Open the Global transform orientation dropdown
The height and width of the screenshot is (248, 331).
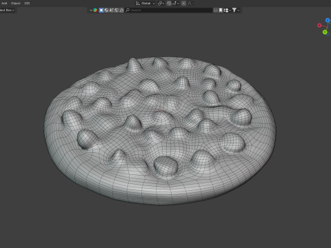click(x=145, y=3)
